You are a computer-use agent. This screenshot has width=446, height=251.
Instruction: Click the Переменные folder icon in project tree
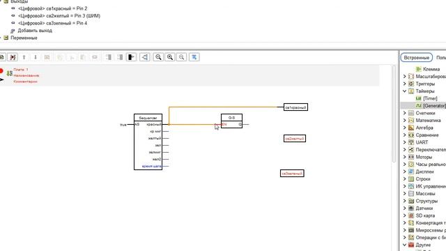pyautogui.click(x=6, y=38)
